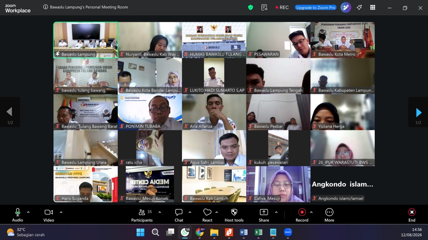Expand the Chat options arrow
The width and height of the screenshot is (428, 240).
(190, 212)
